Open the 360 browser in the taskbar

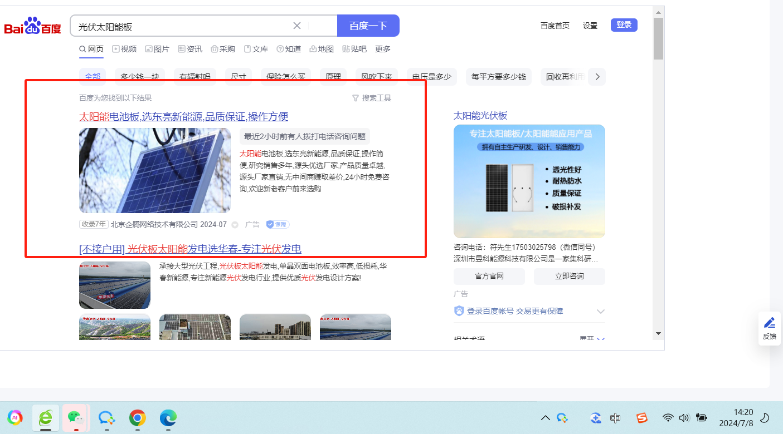46,417
